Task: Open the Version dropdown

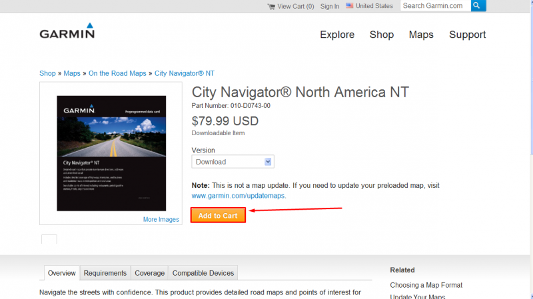Action: tap(233, 162)
